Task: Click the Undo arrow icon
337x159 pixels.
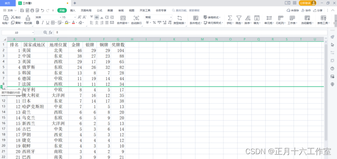Action: [42, 10]
